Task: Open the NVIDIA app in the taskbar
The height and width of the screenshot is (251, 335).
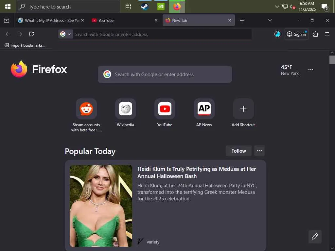Action: pos(161,7)
